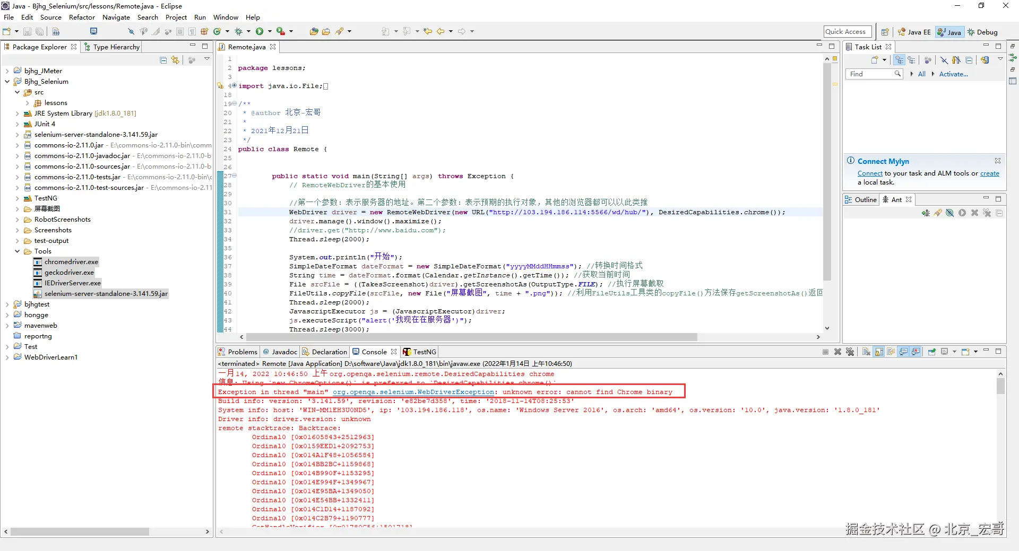Open the WebDriverException link in Console
The height and width of the screenshot is (551, 1019).
pos(413,392)
